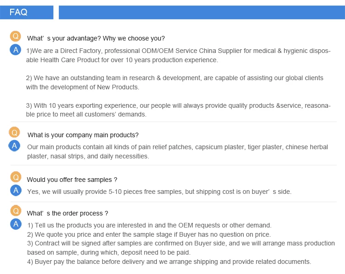The height and width of the screenshot is (274, 345).
Task: Click "What is your company main products?"
Action: [83, 135]
